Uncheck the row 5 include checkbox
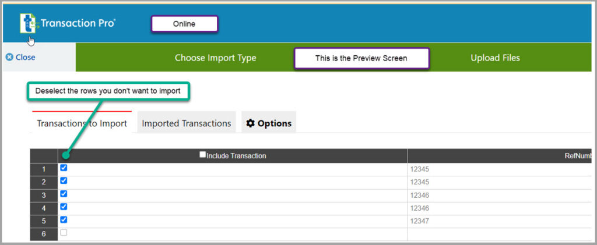This screenshot has width=597, height=245. pos(64,219)
